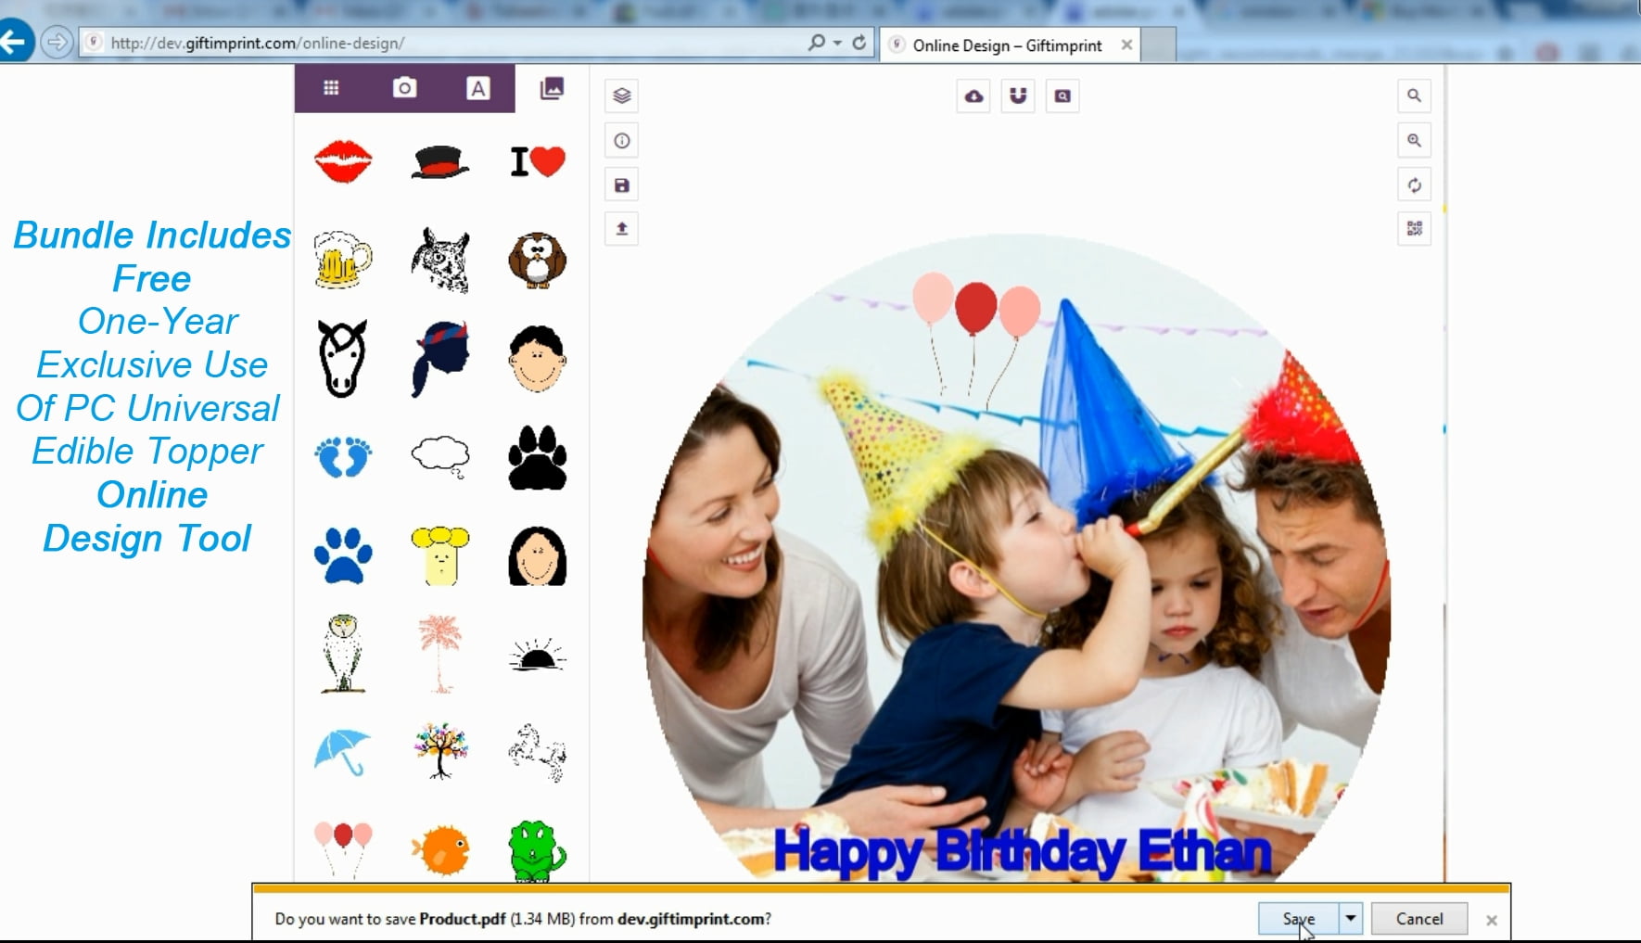Switch to the grid clipart tab

pos(331,88)
